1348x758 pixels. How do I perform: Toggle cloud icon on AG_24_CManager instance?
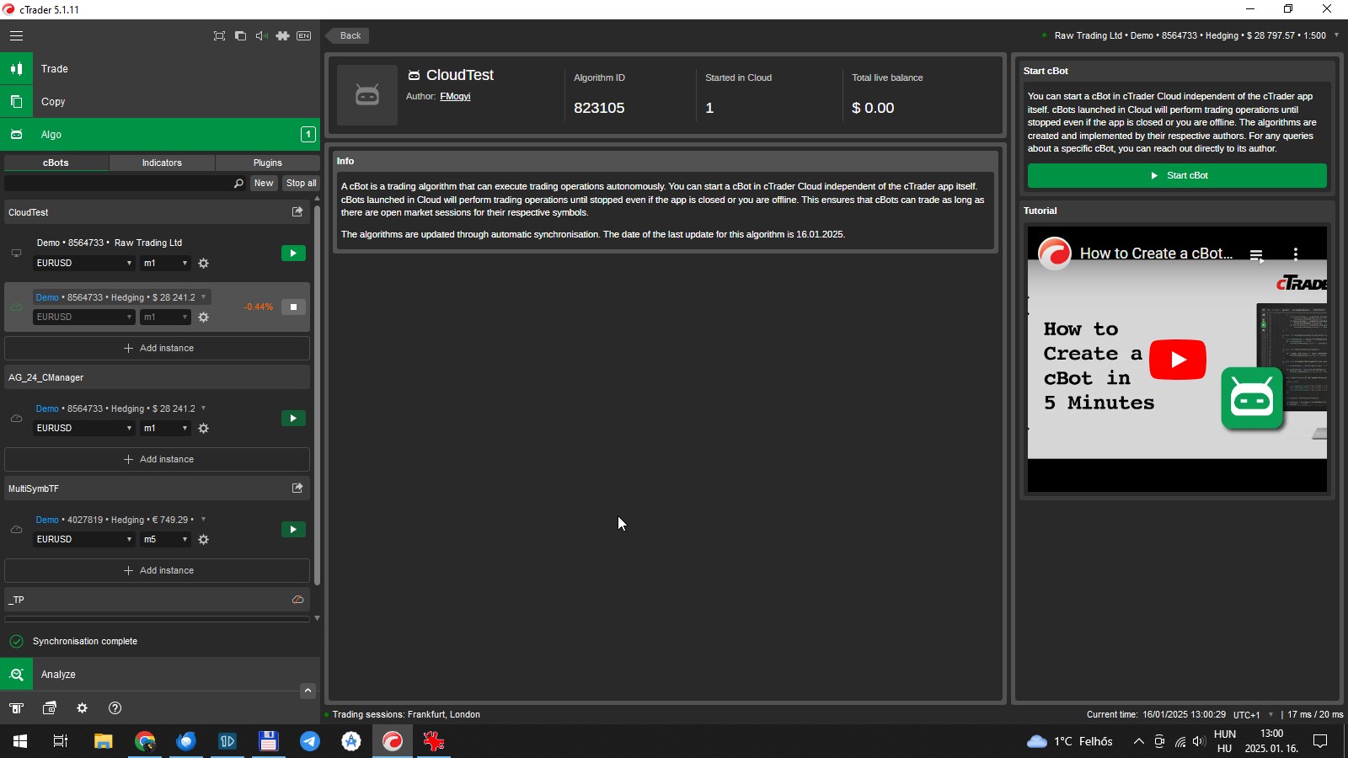point(16,418)
